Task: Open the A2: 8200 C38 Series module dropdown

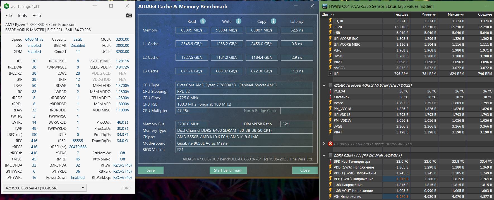Action: pyautogui.click(x=44, y=188)
